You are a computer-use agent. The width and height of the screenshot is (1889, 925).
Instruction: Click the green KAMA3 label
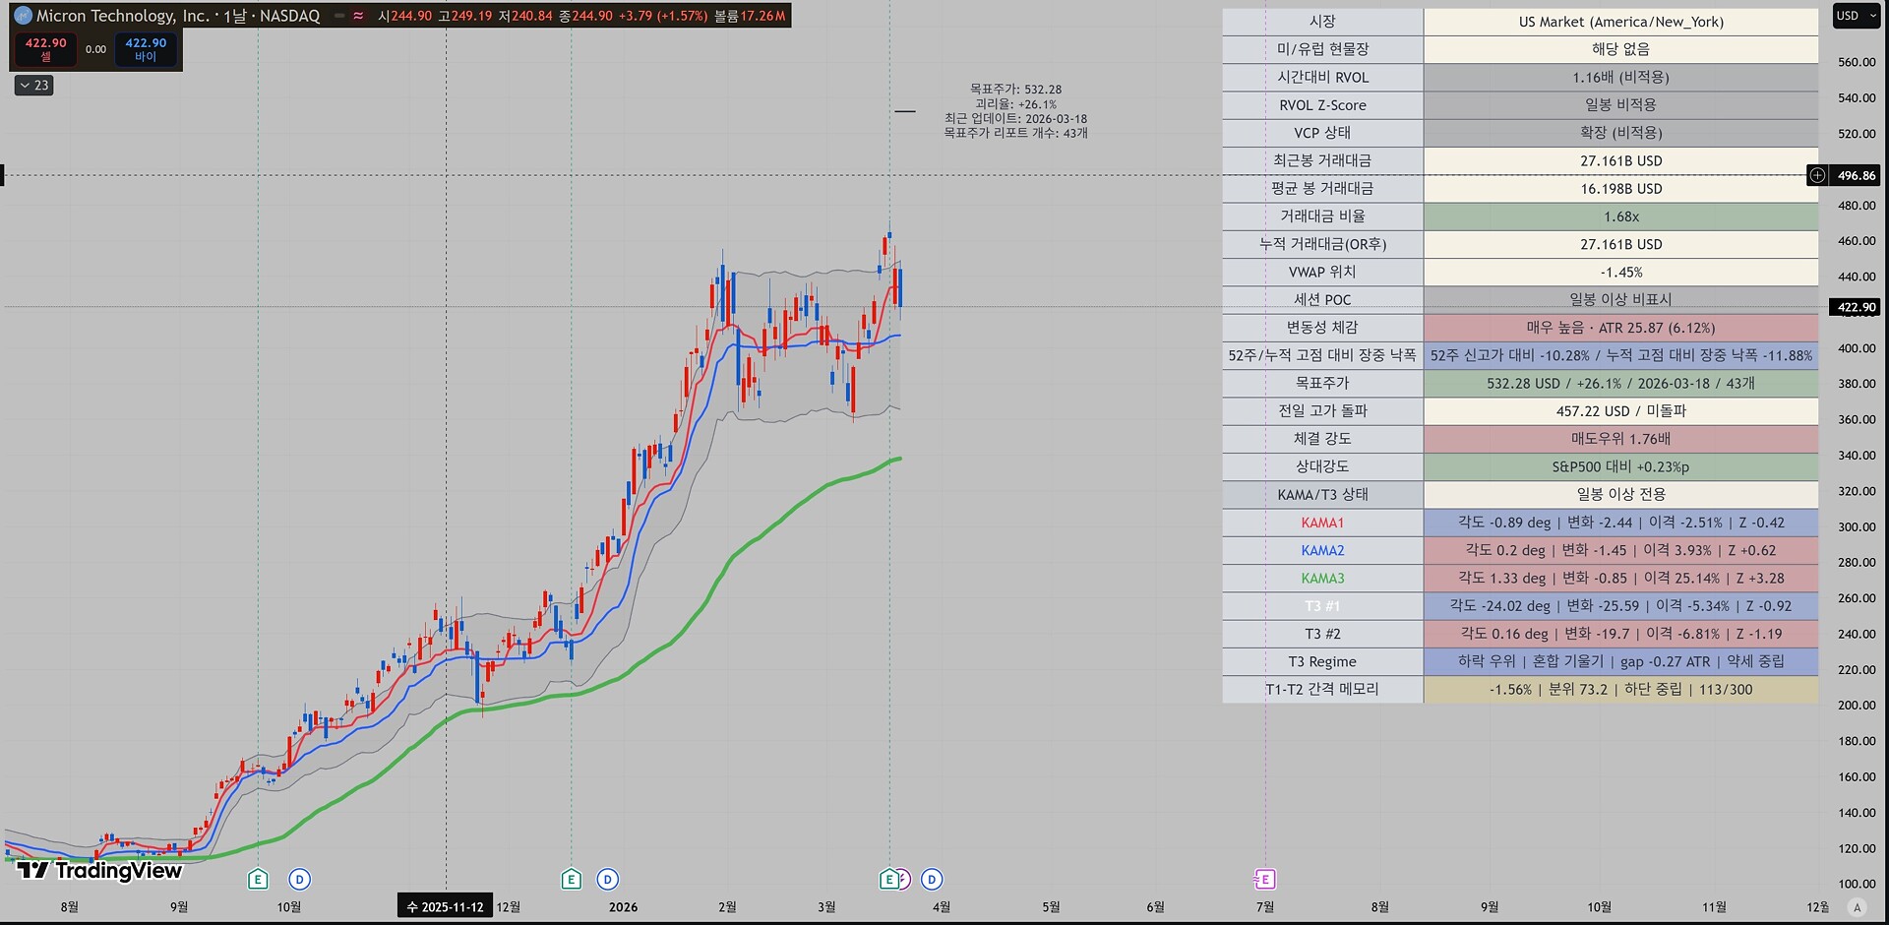tap(1322, 579)
